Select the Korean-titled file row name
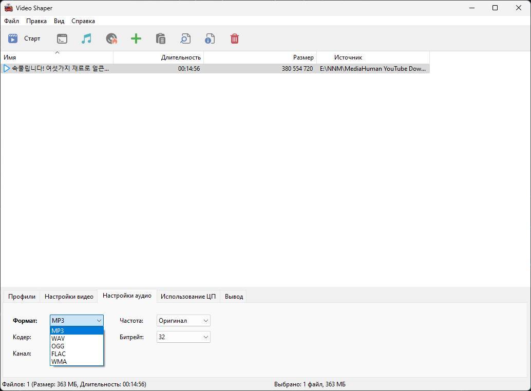 tap(60, 68)
